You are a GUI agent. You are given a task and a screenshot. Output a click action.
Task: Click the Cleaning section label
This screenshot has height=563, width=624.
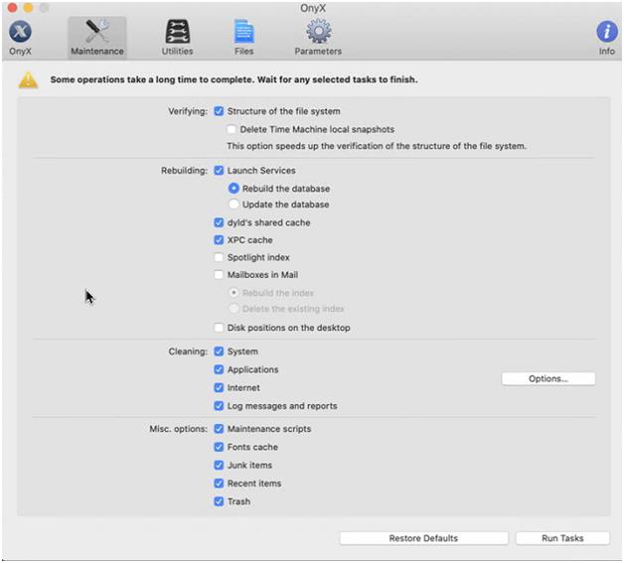coord(188,352)
